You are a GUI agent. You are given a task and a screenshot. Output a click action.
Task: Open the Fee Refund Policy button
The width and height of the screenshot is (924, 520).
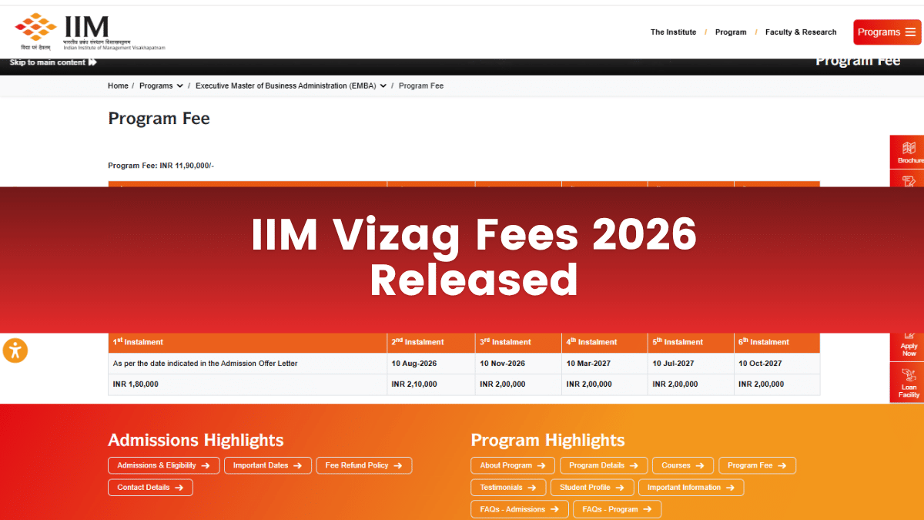363,465
